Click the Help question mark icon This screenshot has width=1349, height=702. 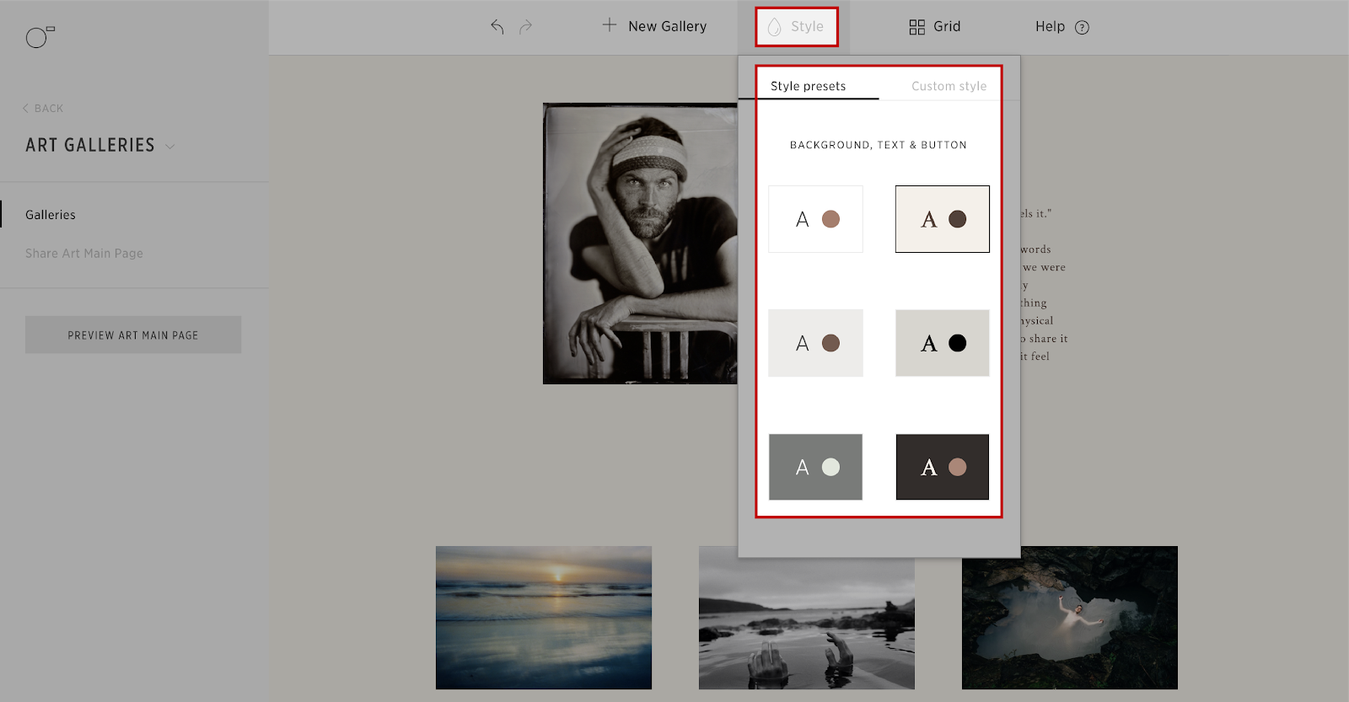pyautogui.click(x=1083, y=27)
